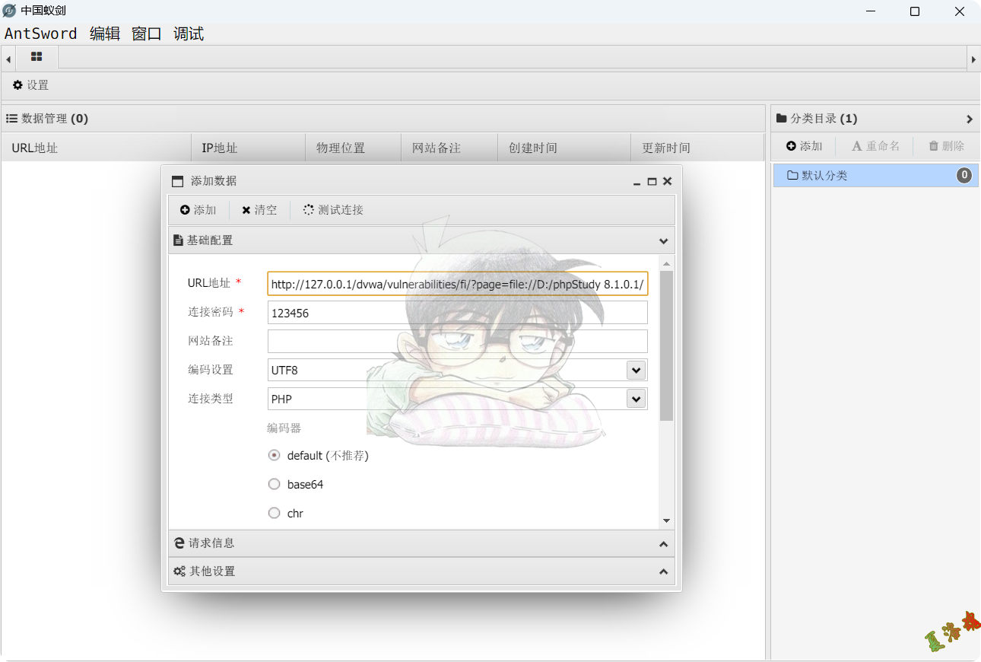Viewport: 981px width, 662px height.
Task: Click 重命名 in the category toolbar
Action: coord(875,146)
